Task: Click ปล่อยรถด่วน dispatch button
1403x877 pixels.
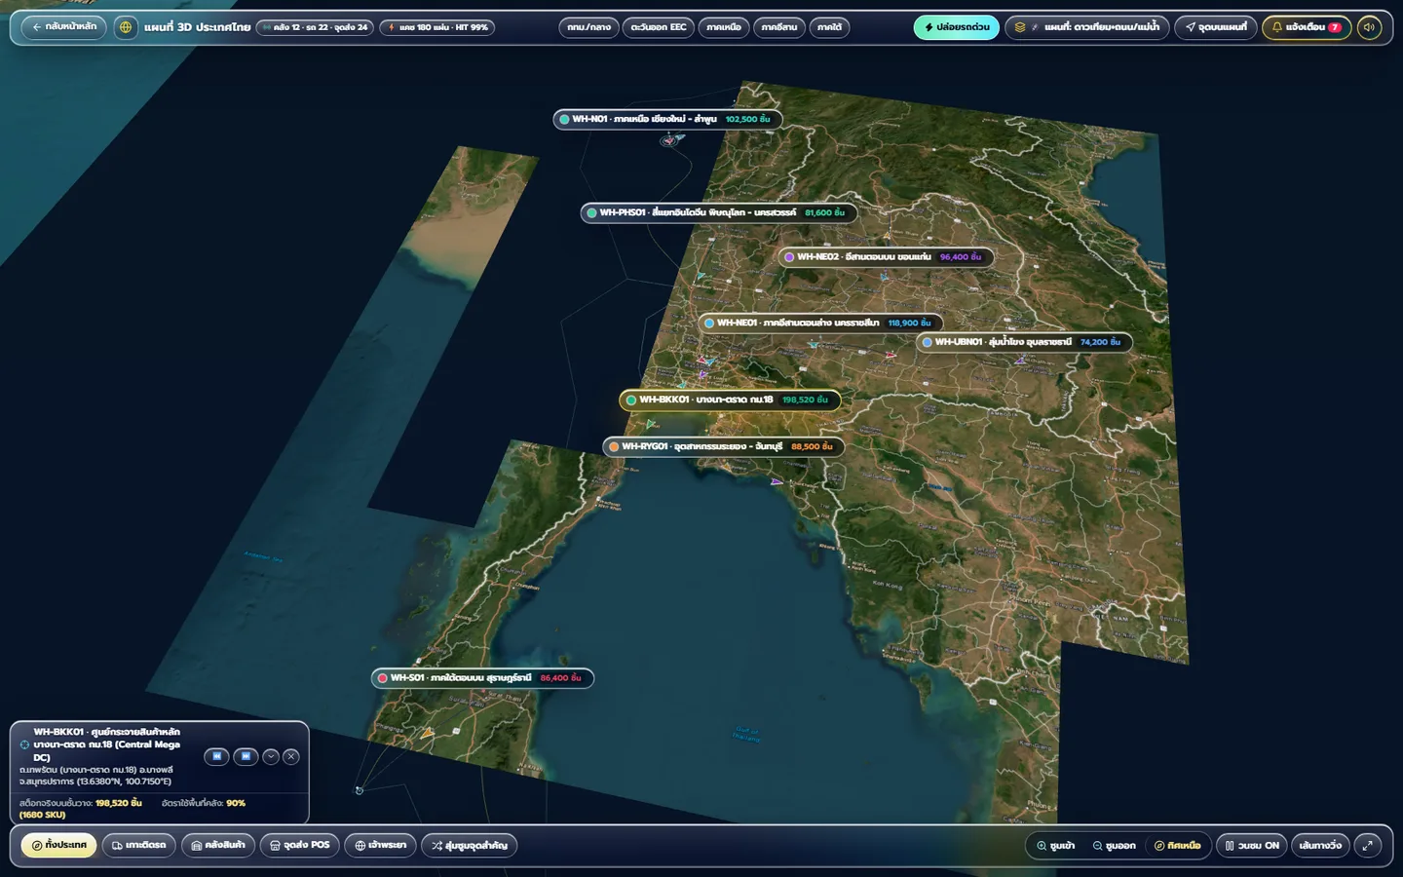Action: point(957,27)
